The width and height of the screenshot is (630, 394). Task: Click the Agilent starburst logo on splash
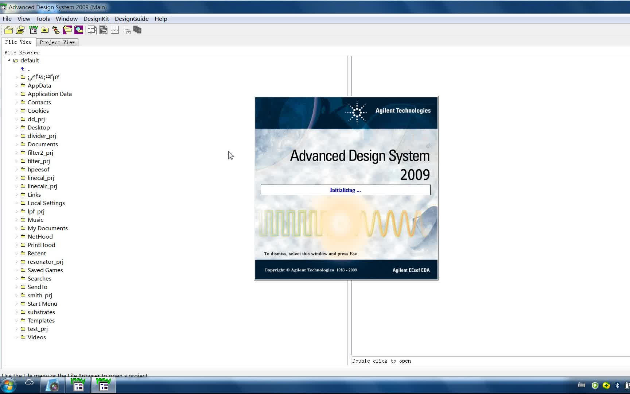pos(357,112)
